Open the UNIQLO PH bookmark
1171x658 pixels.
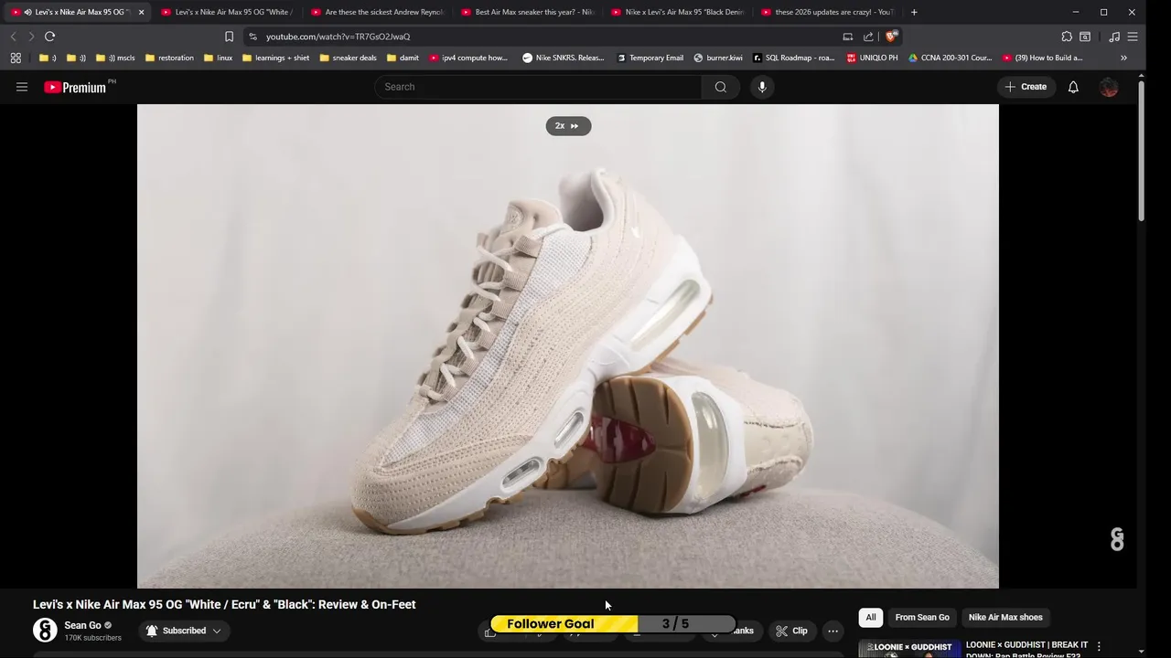(x=872, y=58)
